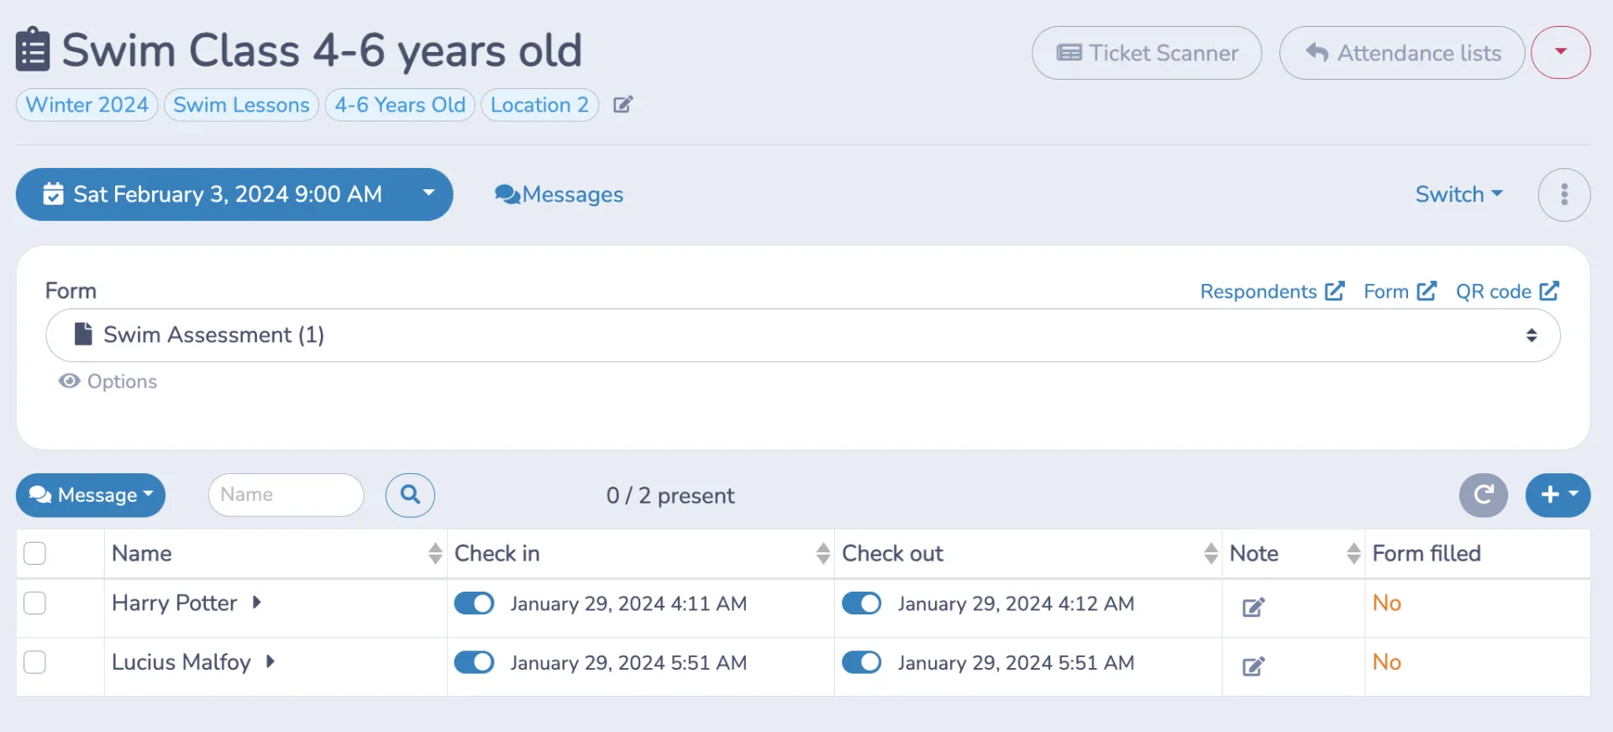Click the search magnifier icon button
The image size is (1613, 732).
pyautogui.click(x=410, y=495)
